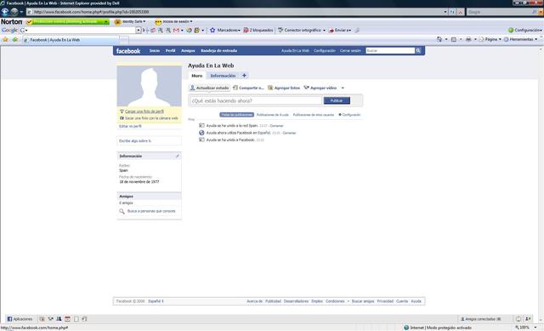Expand more publisher options arrow
Viewport: 544px width, 331px height.
pyautogui.click(x=343, y=88)
